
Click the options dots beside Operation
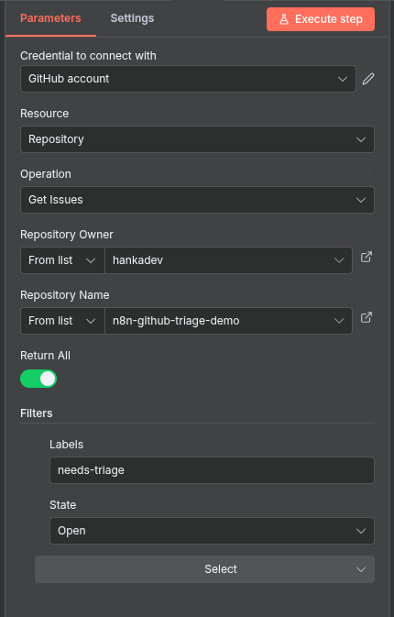(x=369, y=171)
